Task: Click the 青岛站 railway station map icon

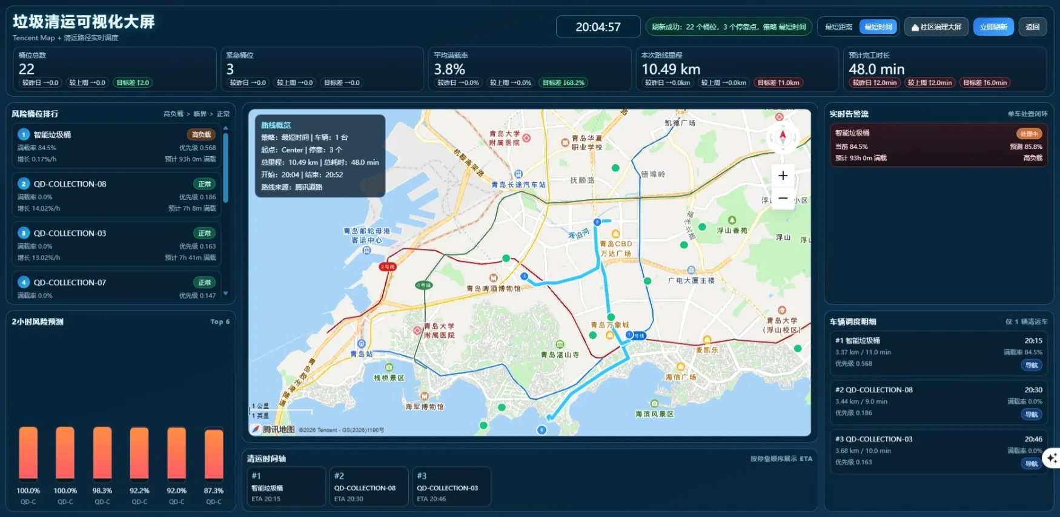Action: (362, 344)
